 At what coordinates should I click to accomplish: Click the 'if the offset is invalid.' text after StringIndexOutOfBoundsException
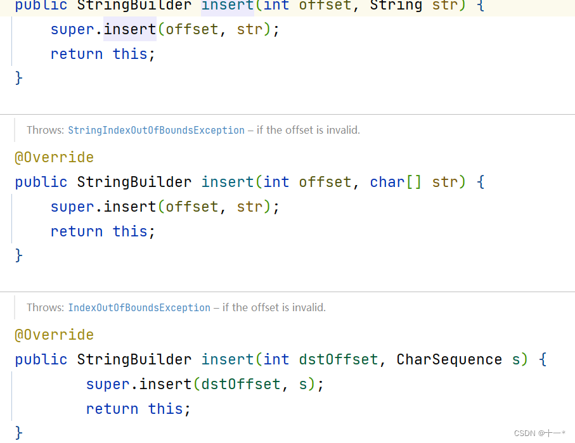[308, 130]
